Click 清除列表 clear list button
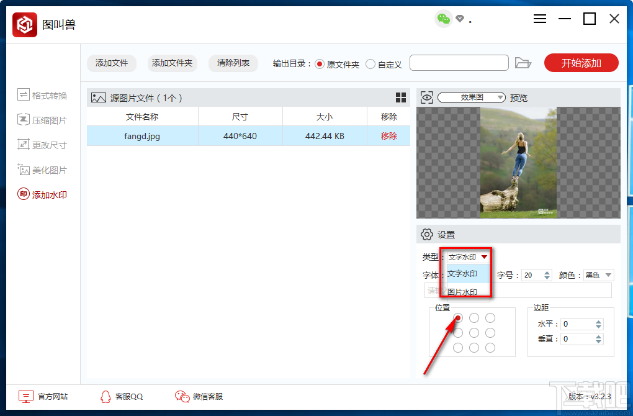The width and height of the screenshot is (633, 416). tap(233, 63)
